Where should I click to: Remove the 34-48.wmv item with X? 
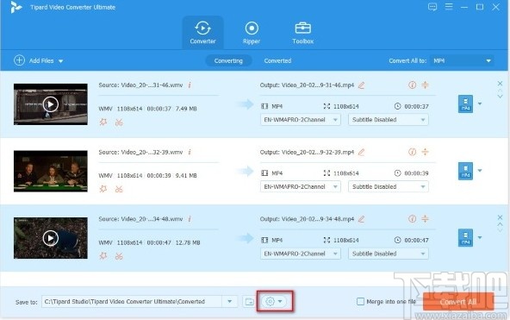(x=500, y=217)
